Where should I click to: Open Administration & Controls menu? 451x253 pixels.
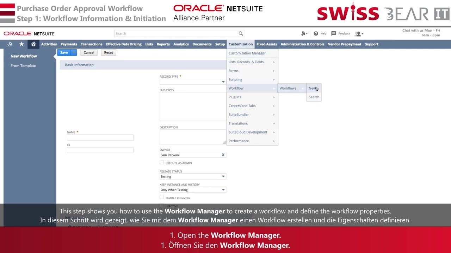tap(302, 44)
